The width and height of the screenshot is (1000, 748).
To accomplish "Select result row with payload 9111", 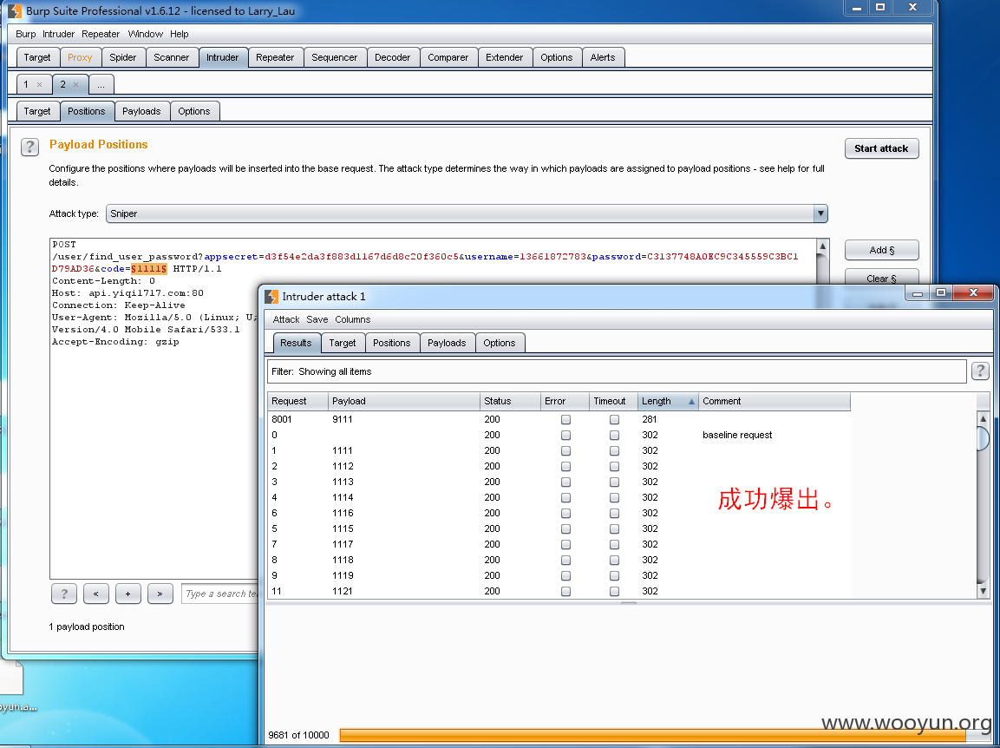I will pos(559,419).
